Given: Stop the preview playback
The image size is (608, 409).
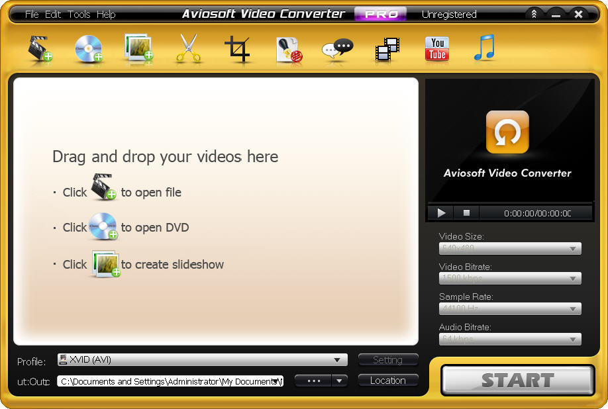Looking at the screenshot, I should (466, 213).
